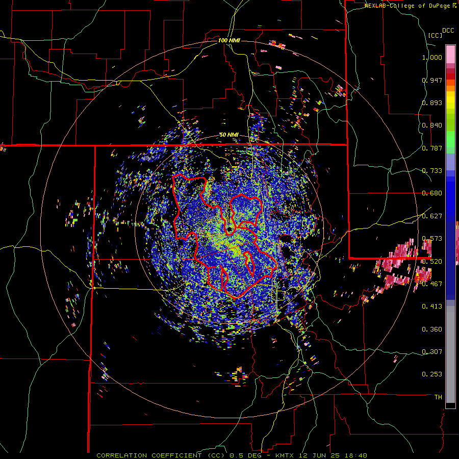
Task: Click the 18:40 timestamp in caption
Action: 356,455
